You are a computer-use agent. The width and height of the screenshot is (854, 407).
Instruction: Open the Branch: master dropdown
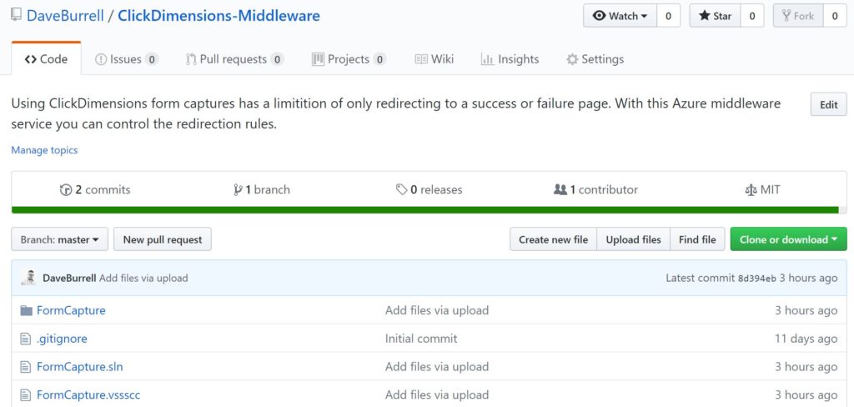pyautogui.click(x=60, y=239)
